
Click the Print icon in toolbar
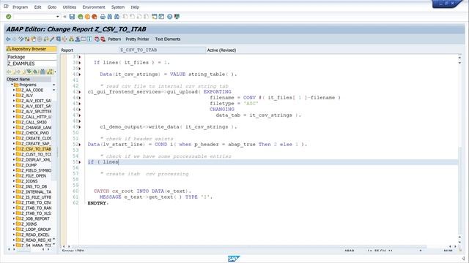point(103,17)
